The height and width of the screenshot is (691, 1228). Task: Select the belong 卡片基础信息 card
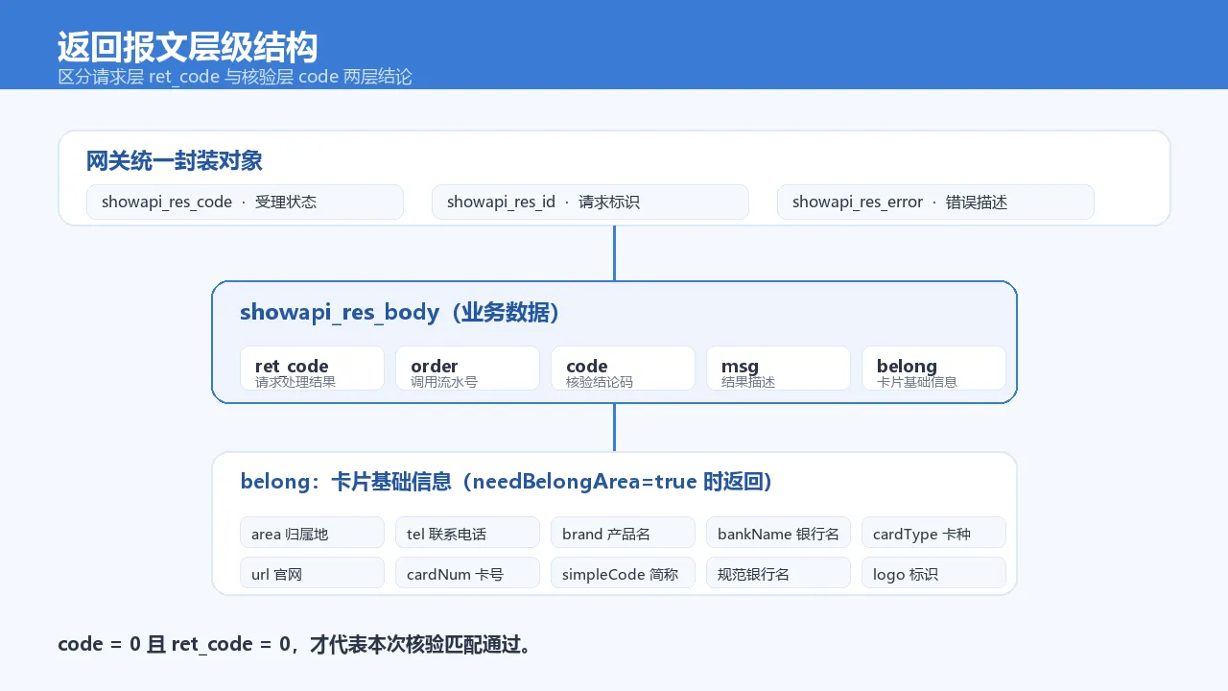click(933, 369)
